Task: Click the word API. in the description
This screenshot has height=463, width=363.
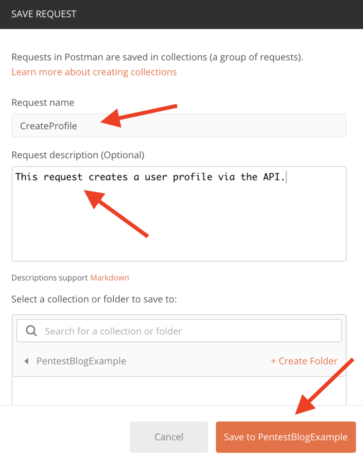Action: click(x=274, y=177)
